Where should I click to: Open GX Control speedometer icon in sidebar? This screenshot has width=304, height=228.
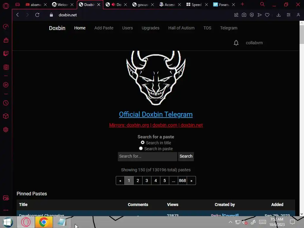coord(6,26)
